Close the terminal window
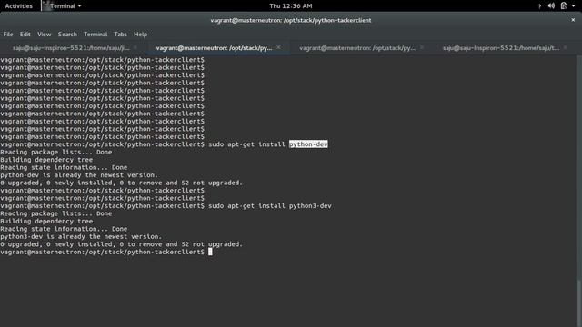The height and width of the screenshot is (327, 582). tap(573, 20)
